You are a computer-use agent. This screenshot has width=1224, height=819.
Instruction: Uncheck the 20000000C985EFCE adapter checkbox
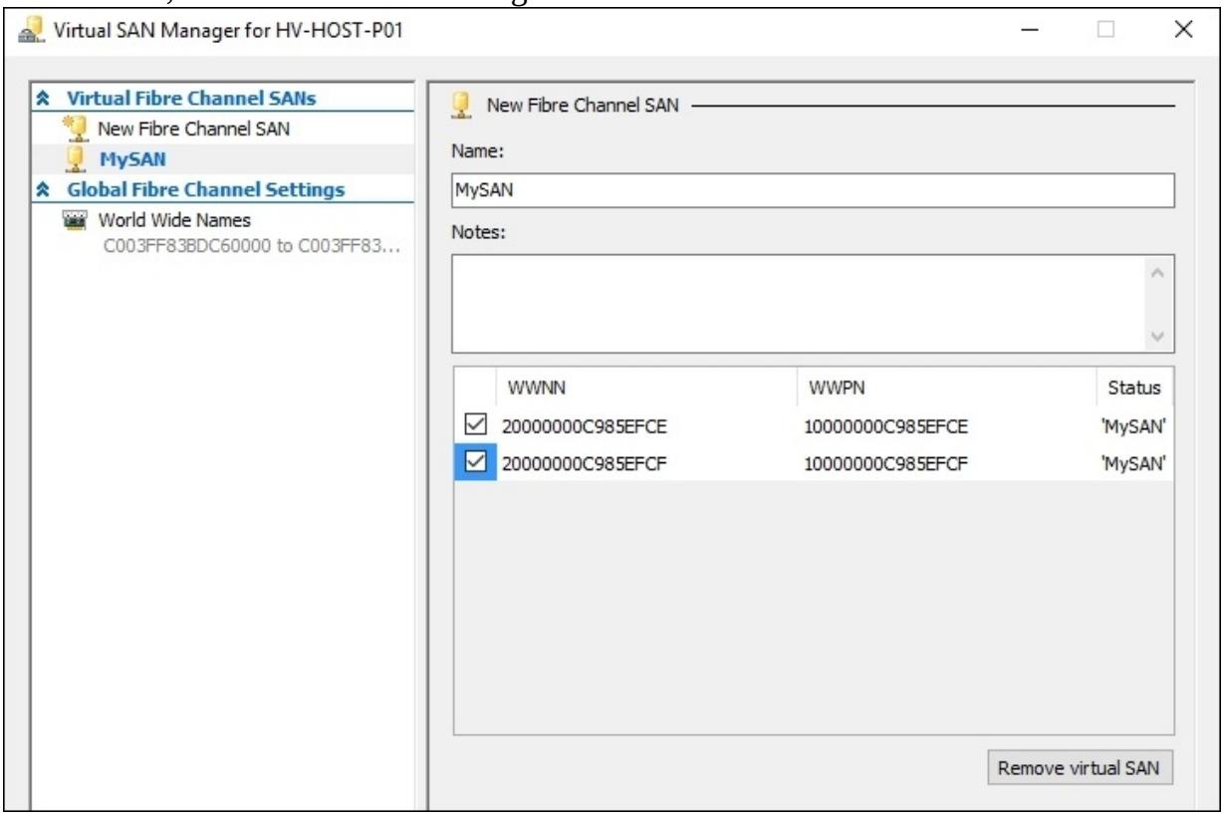click(475, 426)
